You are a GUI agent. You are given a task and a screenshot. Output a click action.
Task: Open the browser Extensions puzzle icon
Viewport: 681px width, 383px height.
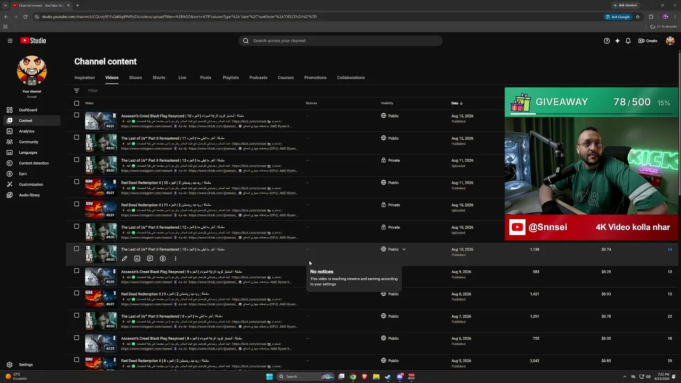tap(651, 16)
